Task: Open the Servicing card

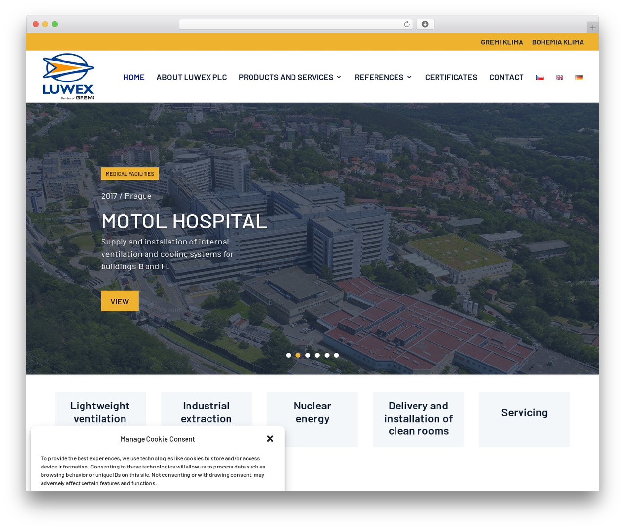Action: pos(524,419)
